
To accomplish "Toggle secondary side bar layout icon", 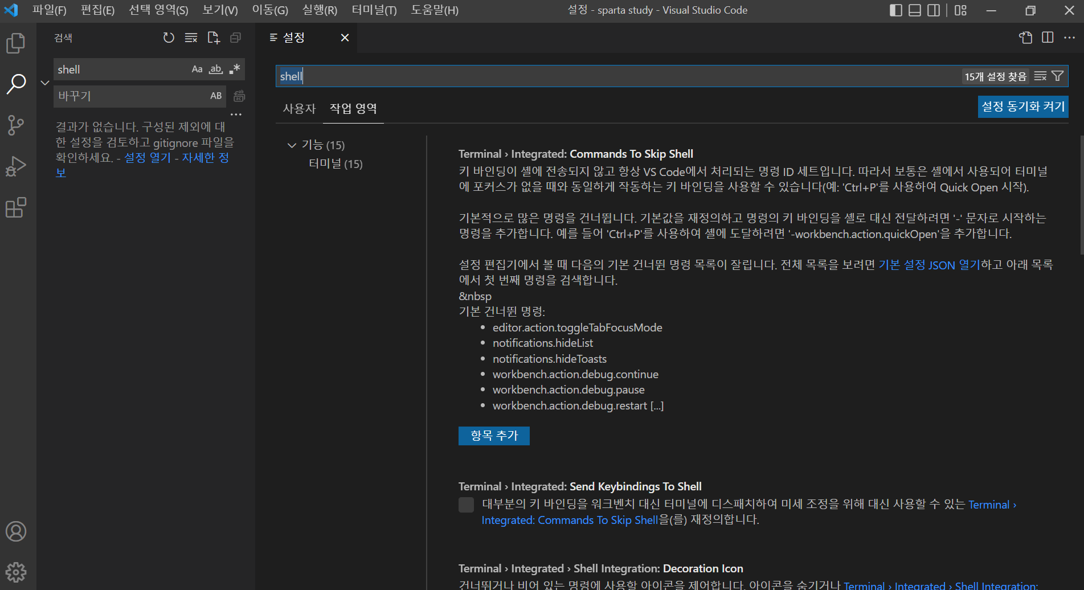I will (934, 10).
